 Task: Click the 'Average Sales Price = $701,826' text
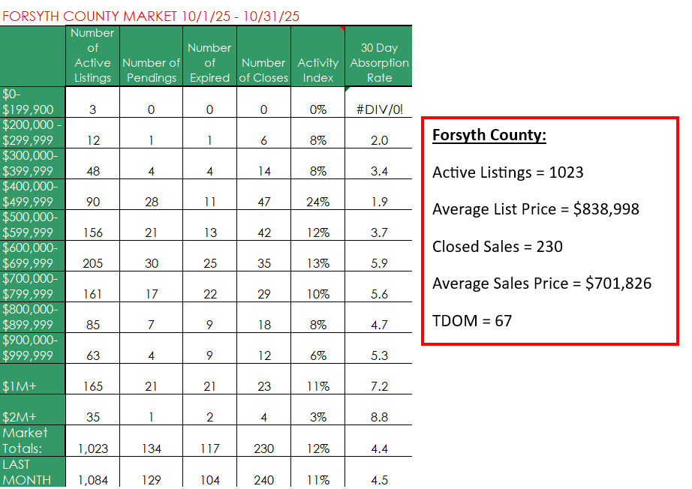[542, 283]
